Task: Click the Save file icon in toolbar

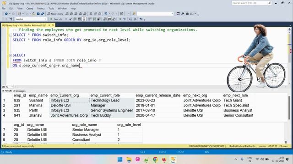Action: (x=38, y=14)
